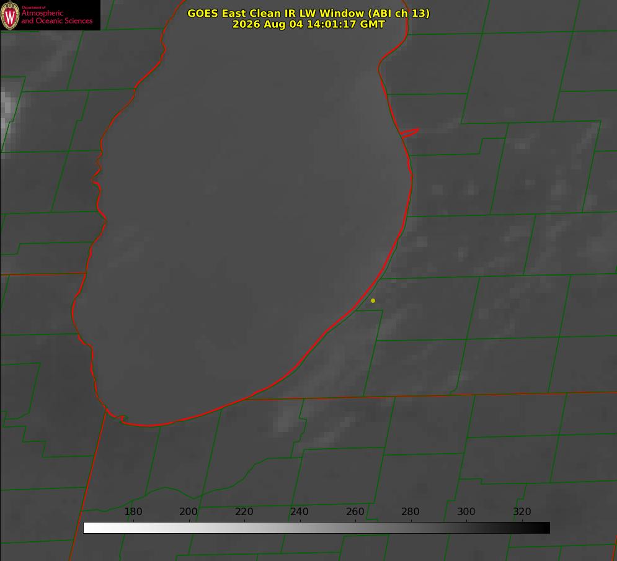Click the 300 label on the colorbar
This screenshot has height=561, width=617.
click(x=466, y=511)
